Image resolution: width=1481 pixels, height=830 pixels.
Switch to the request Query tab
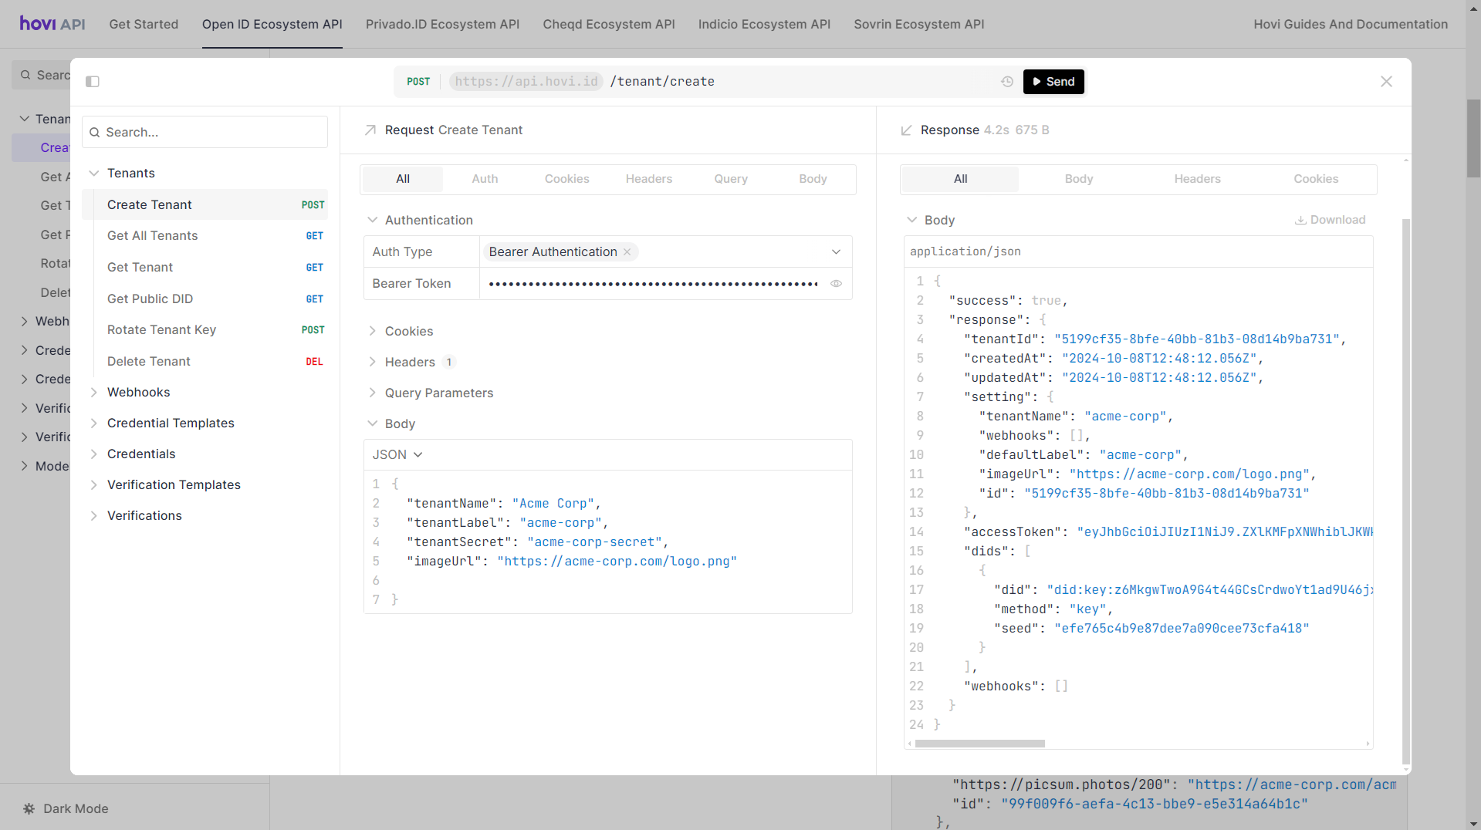(x=730, y=179)
